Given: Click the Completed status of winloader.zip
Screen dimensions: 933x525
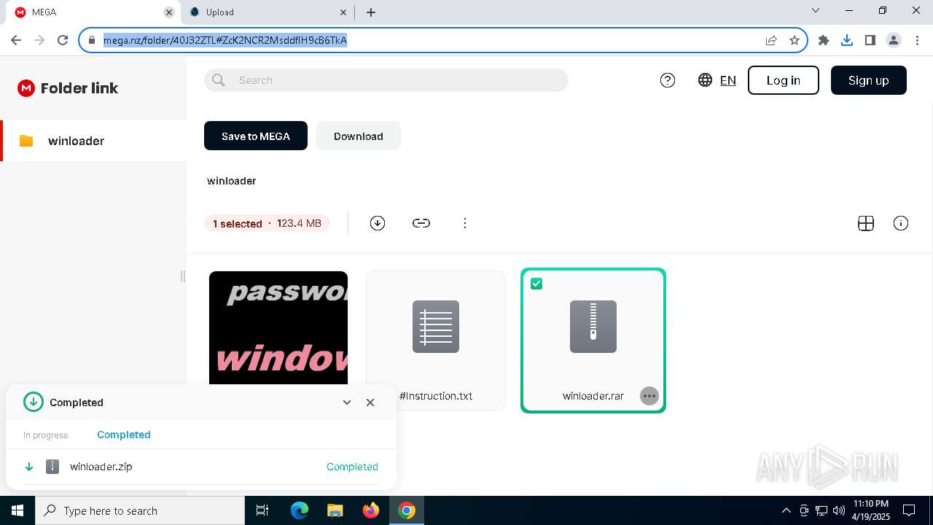Looking at the screenshot, I should (x=352, y=467).
